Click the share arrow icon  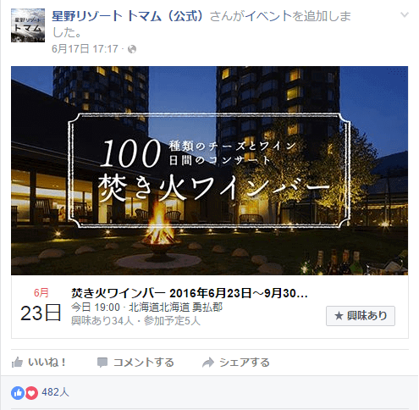(x=208, y=363)
